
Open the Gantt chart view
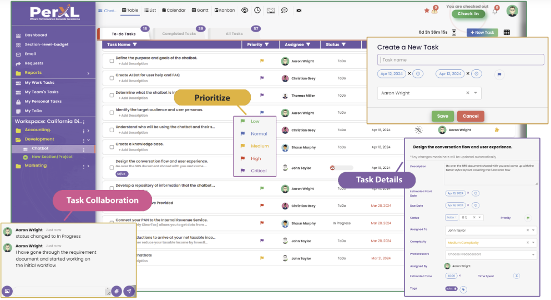[200, 10]
